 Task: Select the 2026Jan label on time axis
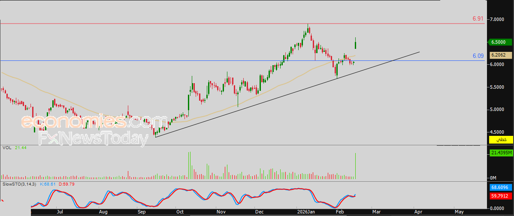coord(306,212)
